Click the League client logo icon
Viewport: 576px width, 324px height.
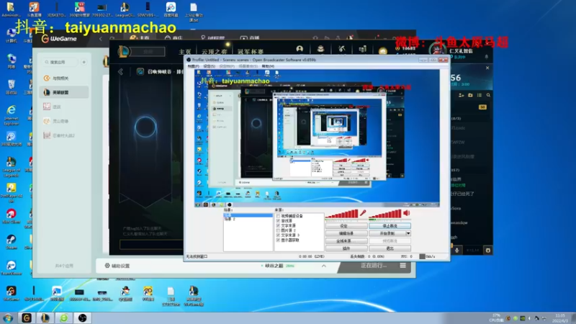124,51
